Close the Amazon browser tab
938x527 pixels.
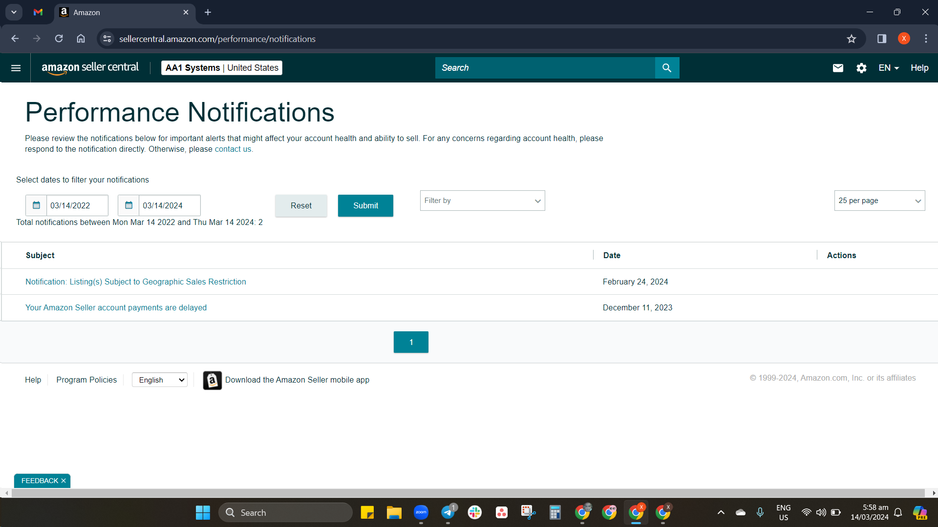tap(186, 12)
